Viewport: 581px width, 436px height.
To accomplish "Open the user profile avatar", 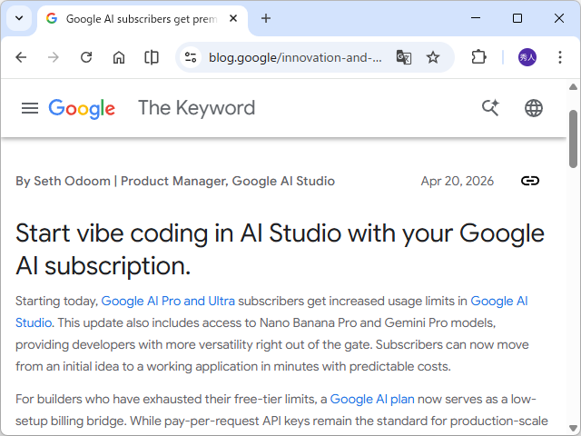I will (x=527, y=57).
